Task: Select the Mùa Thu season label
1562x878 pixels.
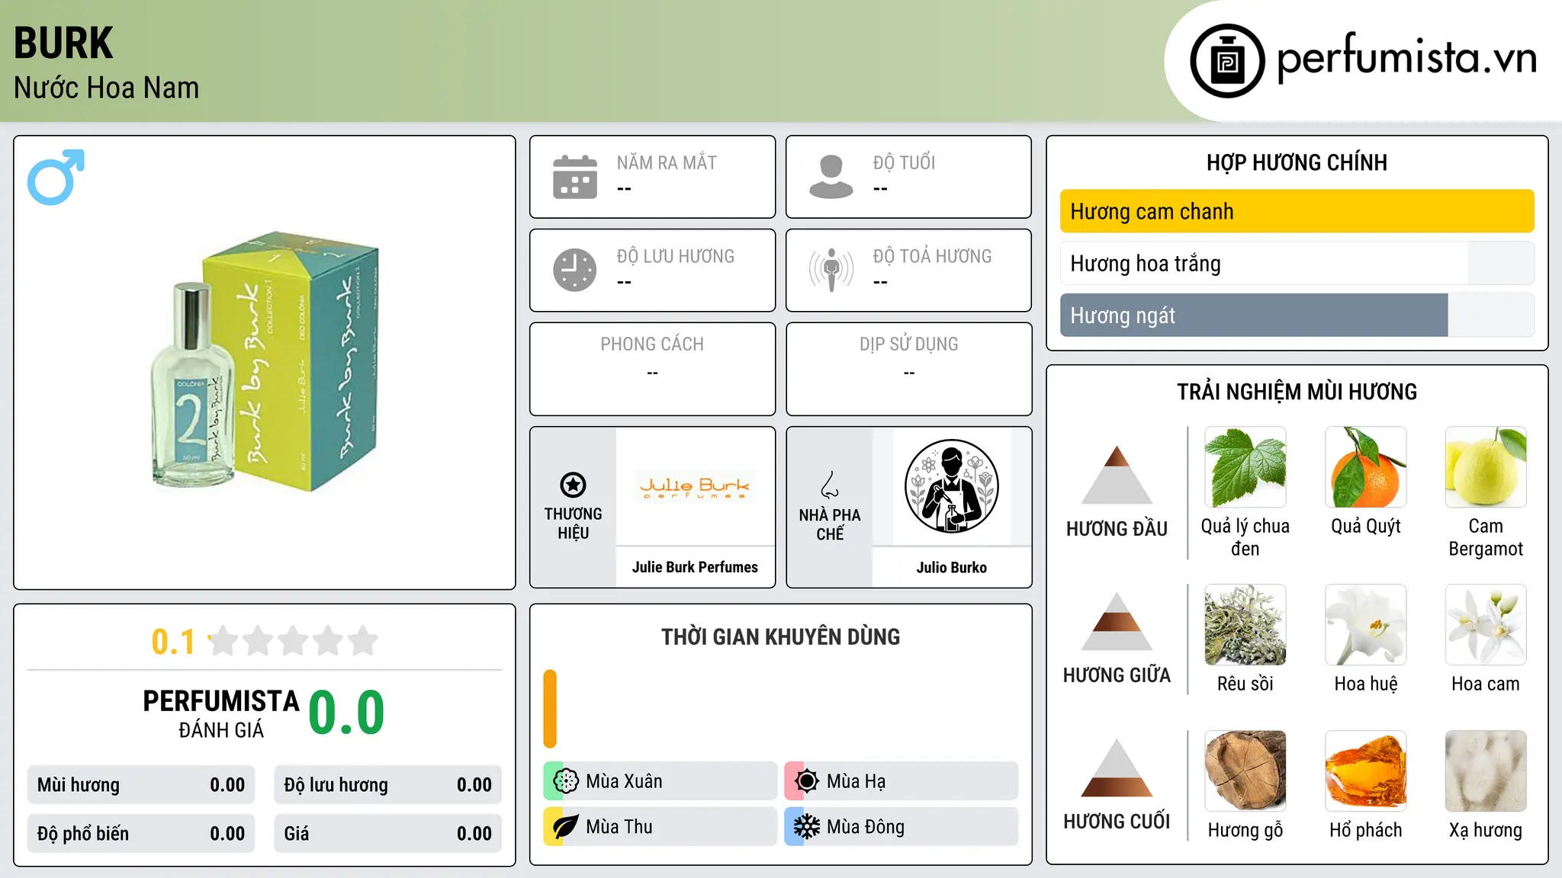Action: (619, 827)
